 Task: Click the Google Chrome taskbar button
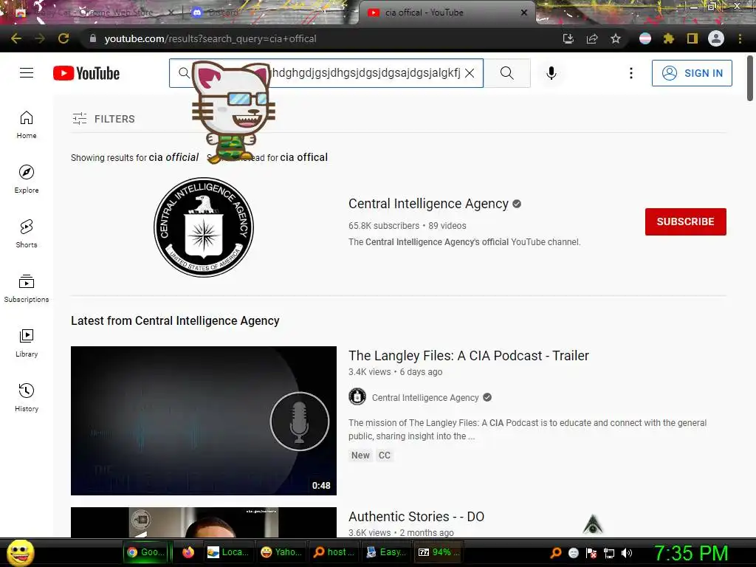point(147,552)
